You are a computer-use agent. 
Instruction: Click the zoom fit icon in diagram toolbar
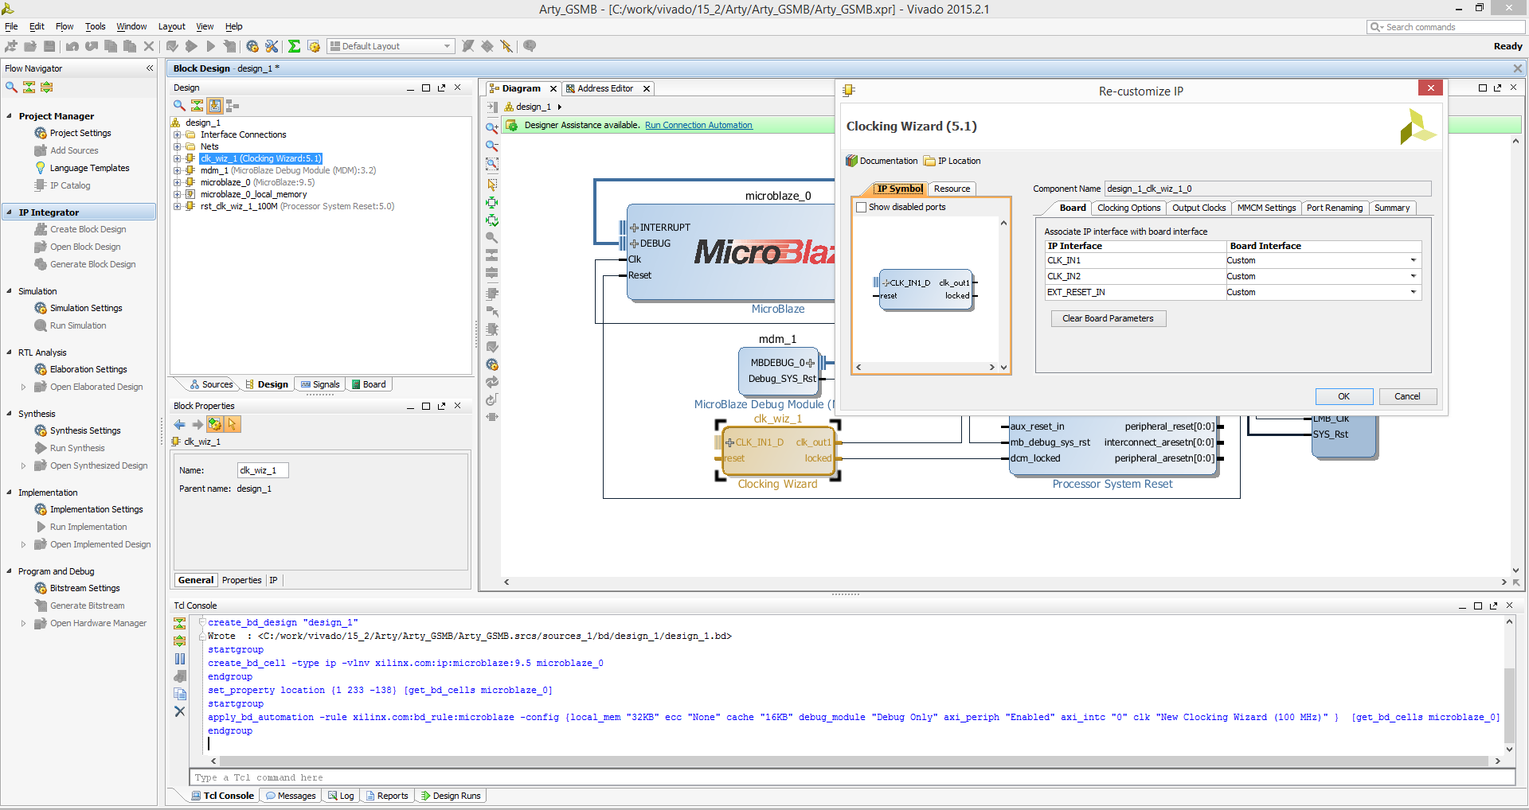(492, 164)
